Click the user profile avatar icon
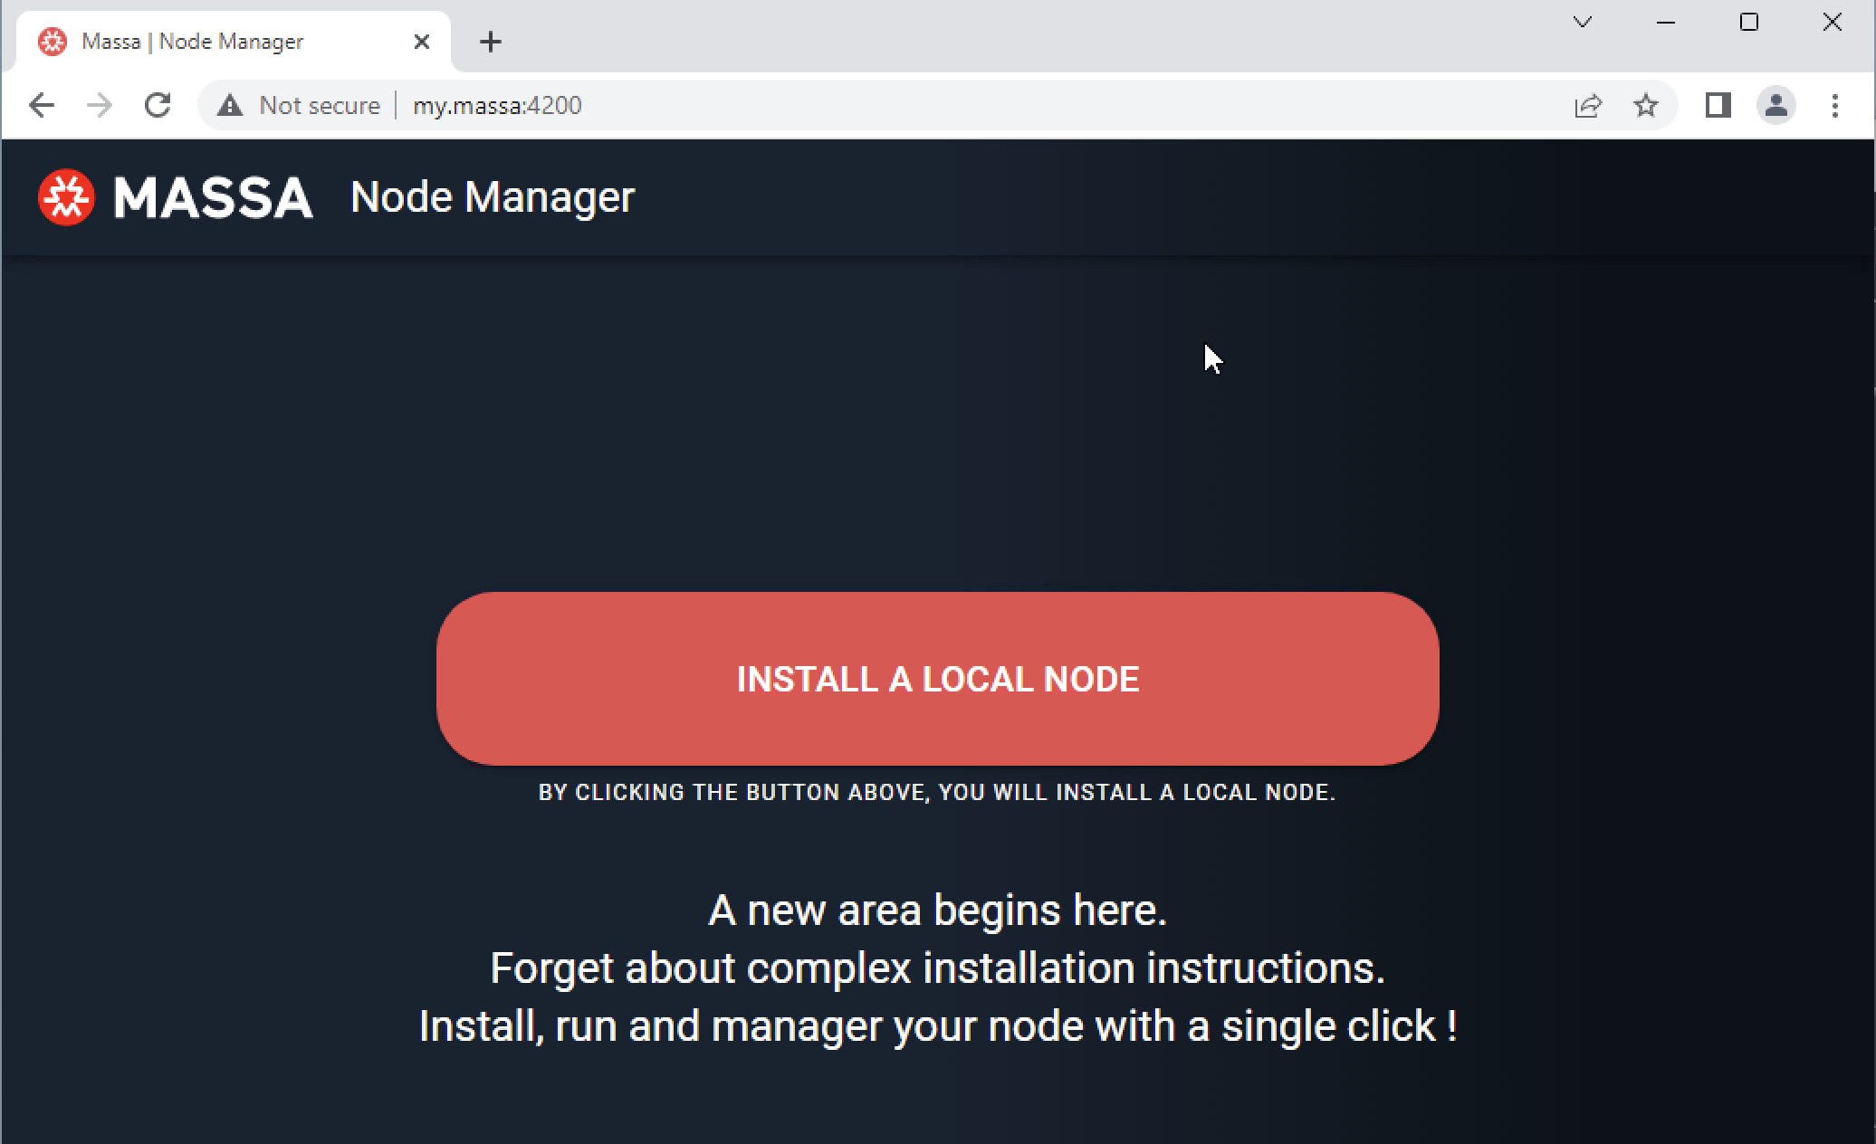 [1775, 105]
